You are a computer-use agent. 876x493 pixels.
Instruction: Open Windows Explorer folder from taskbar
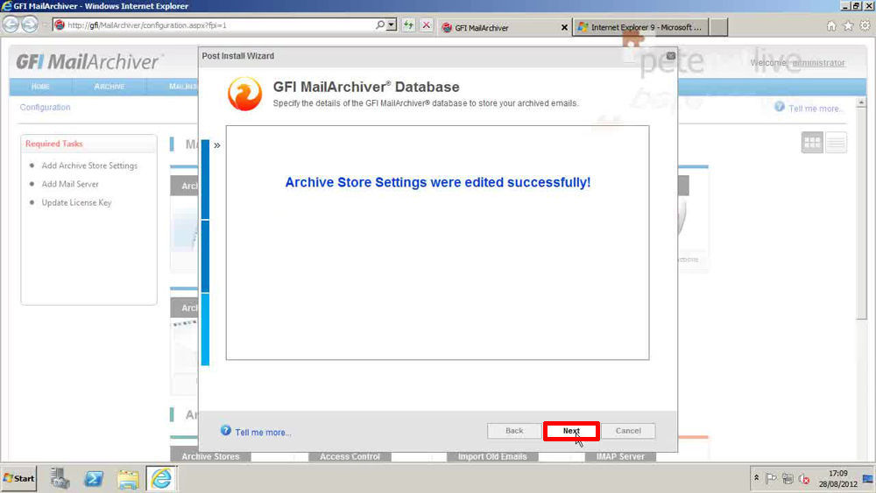128,479
